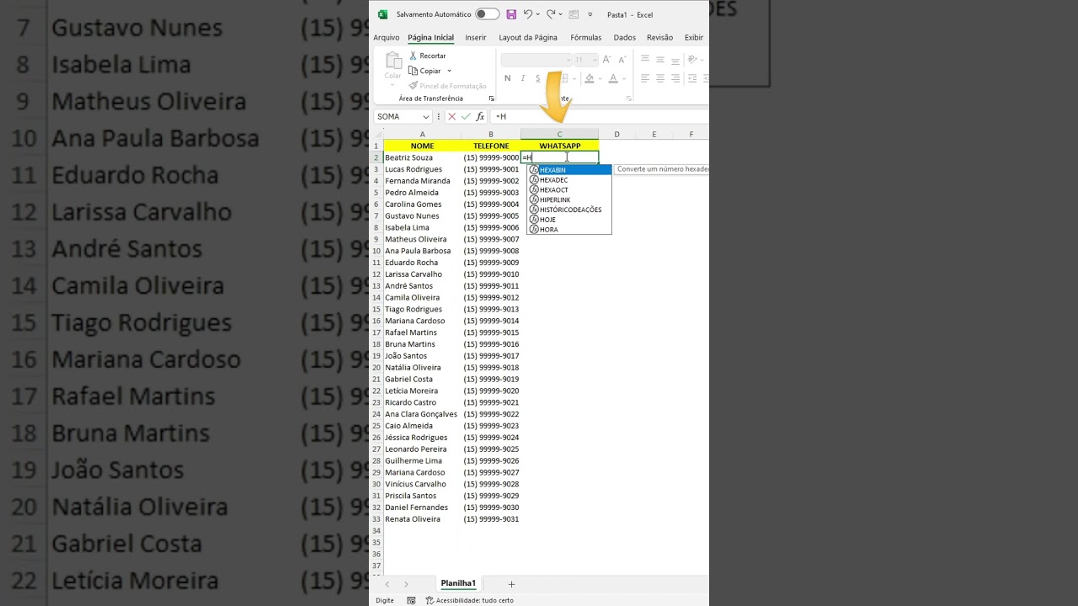Toggle bold N formatting
Viewport: 1078px width, 606px height.
tap(508, 78)
